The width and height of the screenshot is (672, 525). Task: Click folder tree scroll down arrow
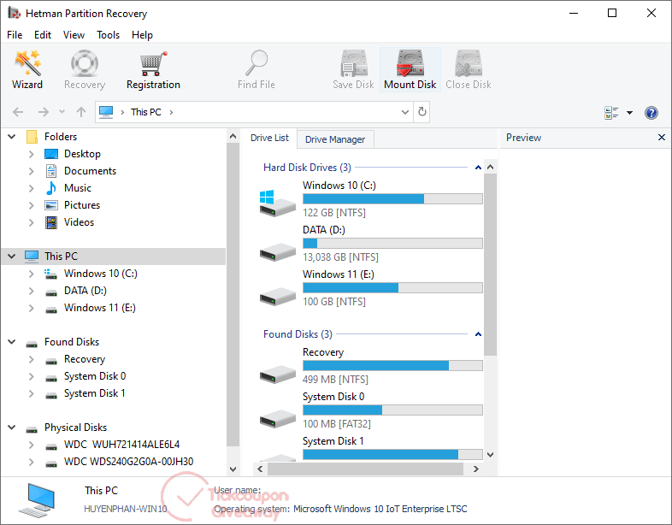pyautogui.click(x=233, y=469)
